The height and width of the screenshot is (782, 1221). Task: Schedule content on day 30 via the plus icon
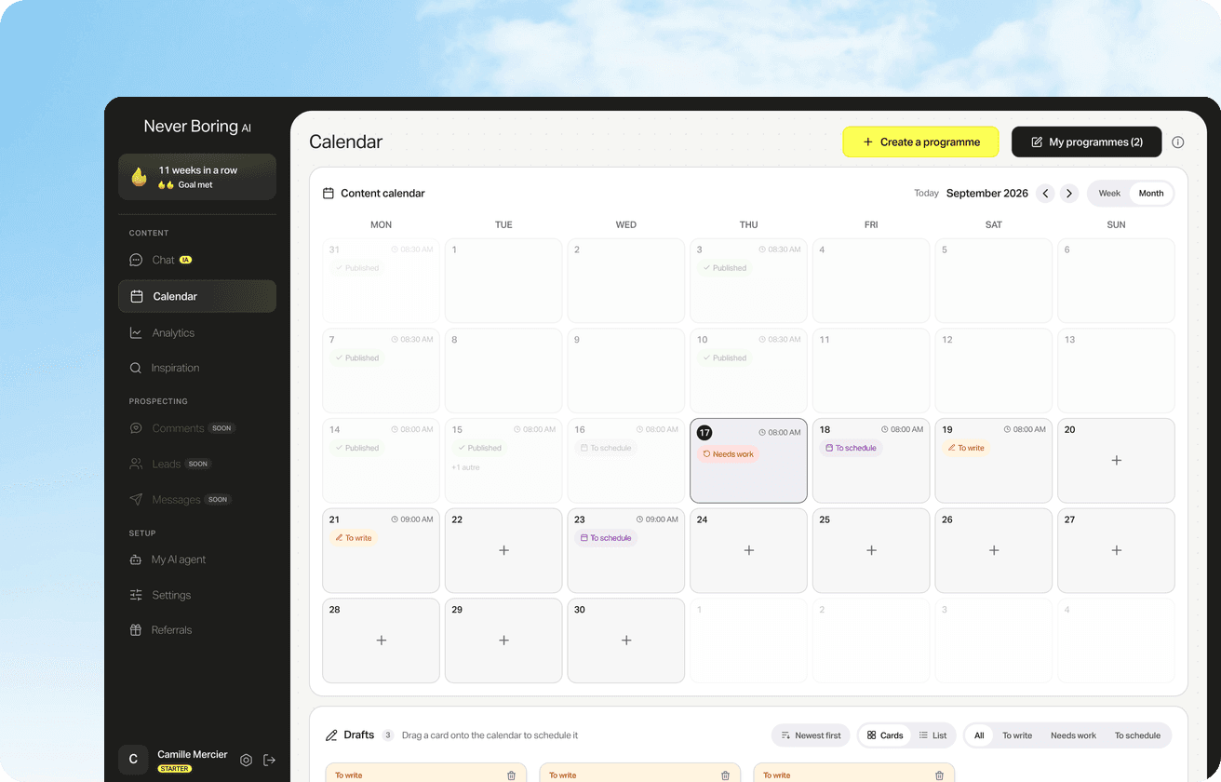(x=626, y=640)
